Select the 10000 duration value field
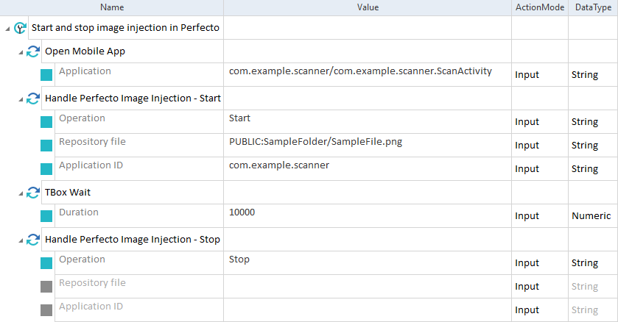This screenshot has width=618, height=322. (368, 216)
